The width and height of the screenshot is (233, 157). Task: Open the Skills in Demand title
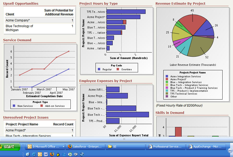pyautogui.click(x=170, y=113)
